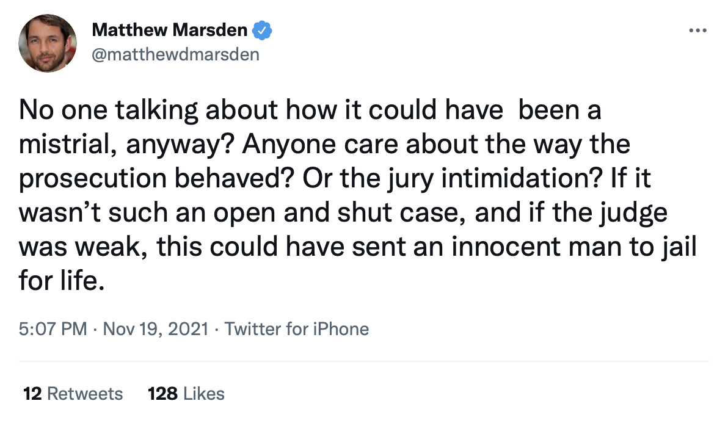Open the Twitter for iPhone source link
Image resolution: width=728 pixels, height=423 pixels.
click(x=297, y=330)
